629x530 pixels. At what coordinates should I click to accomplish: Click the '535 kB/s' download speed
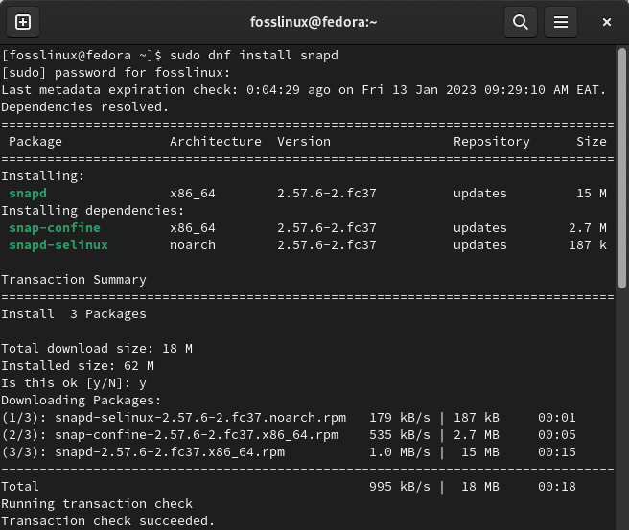[400, 434]
